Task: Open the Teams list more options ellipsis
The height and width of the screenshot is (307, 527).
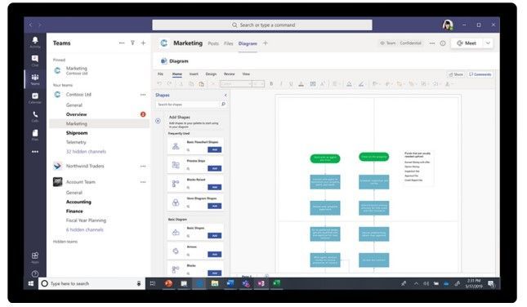Action: coord(122,43)
